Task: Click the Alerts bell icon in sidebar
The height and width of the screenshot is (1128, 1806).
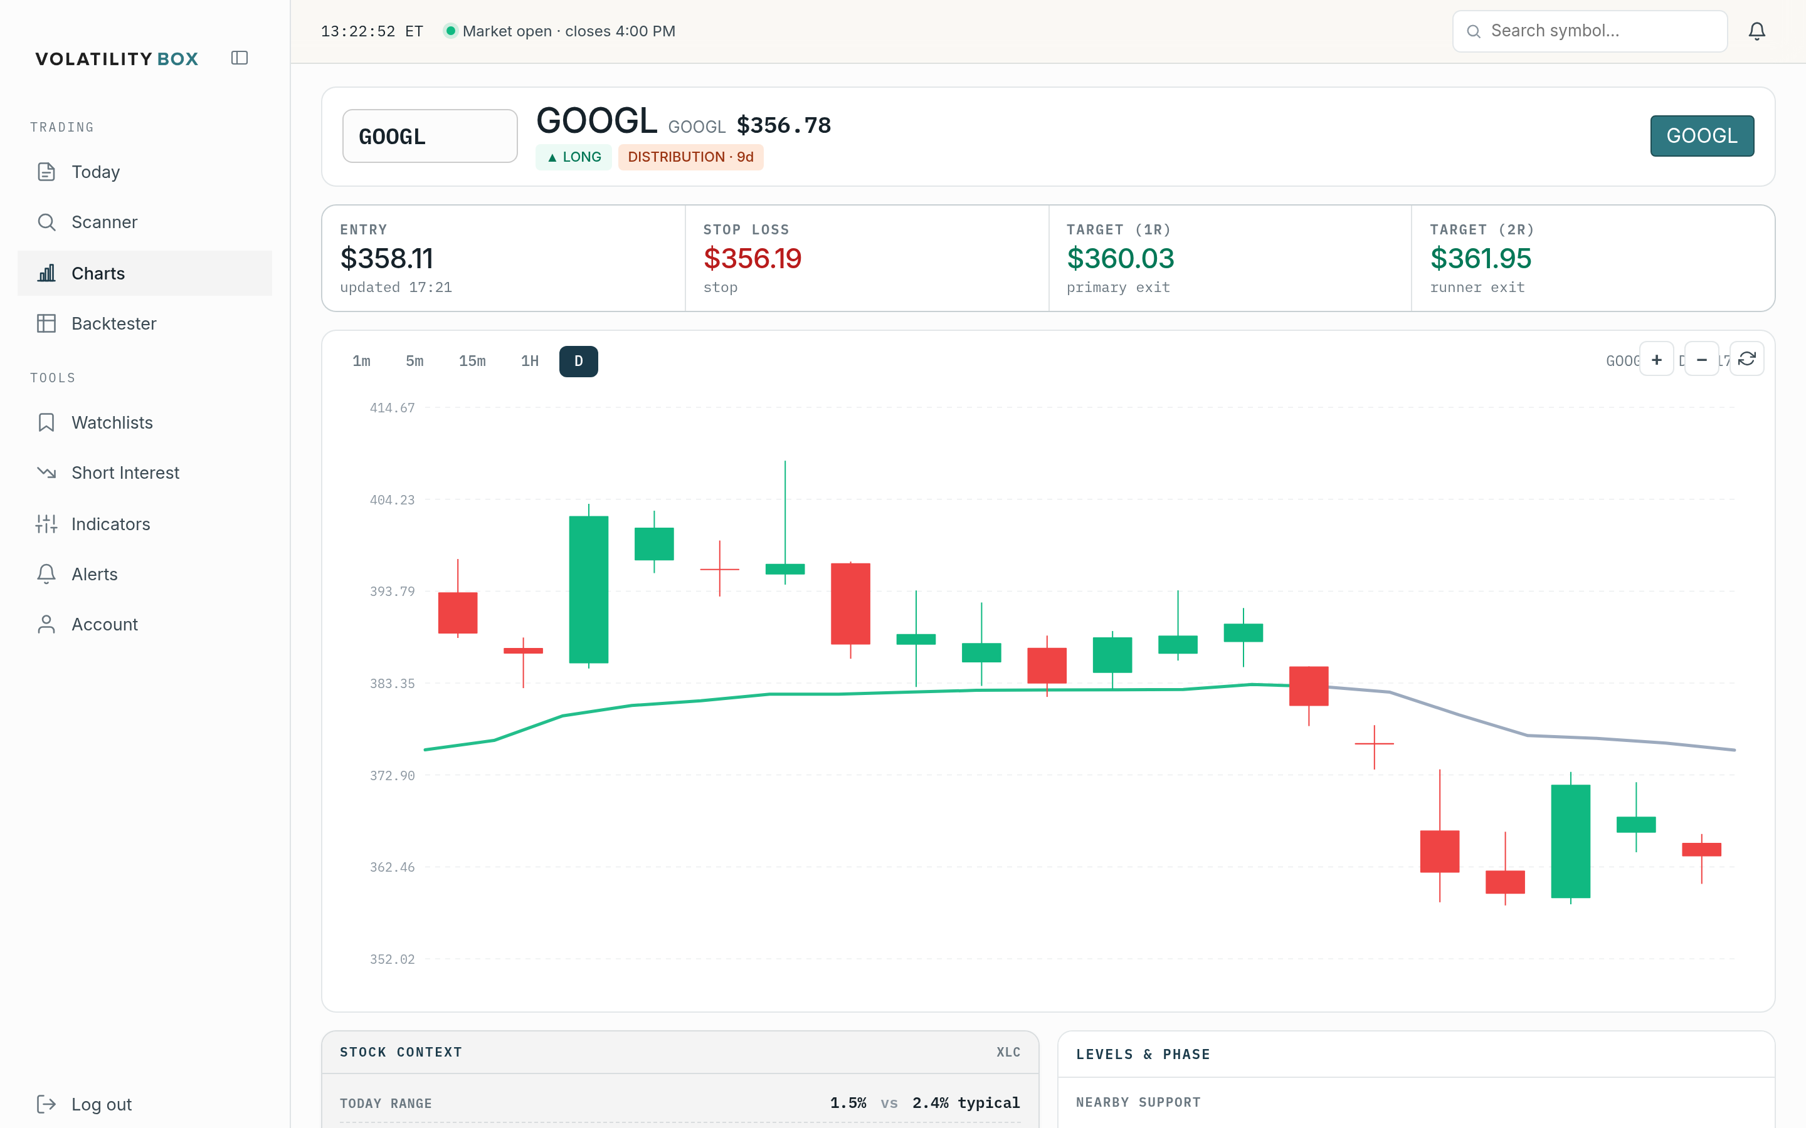Action: click(46, 573)
